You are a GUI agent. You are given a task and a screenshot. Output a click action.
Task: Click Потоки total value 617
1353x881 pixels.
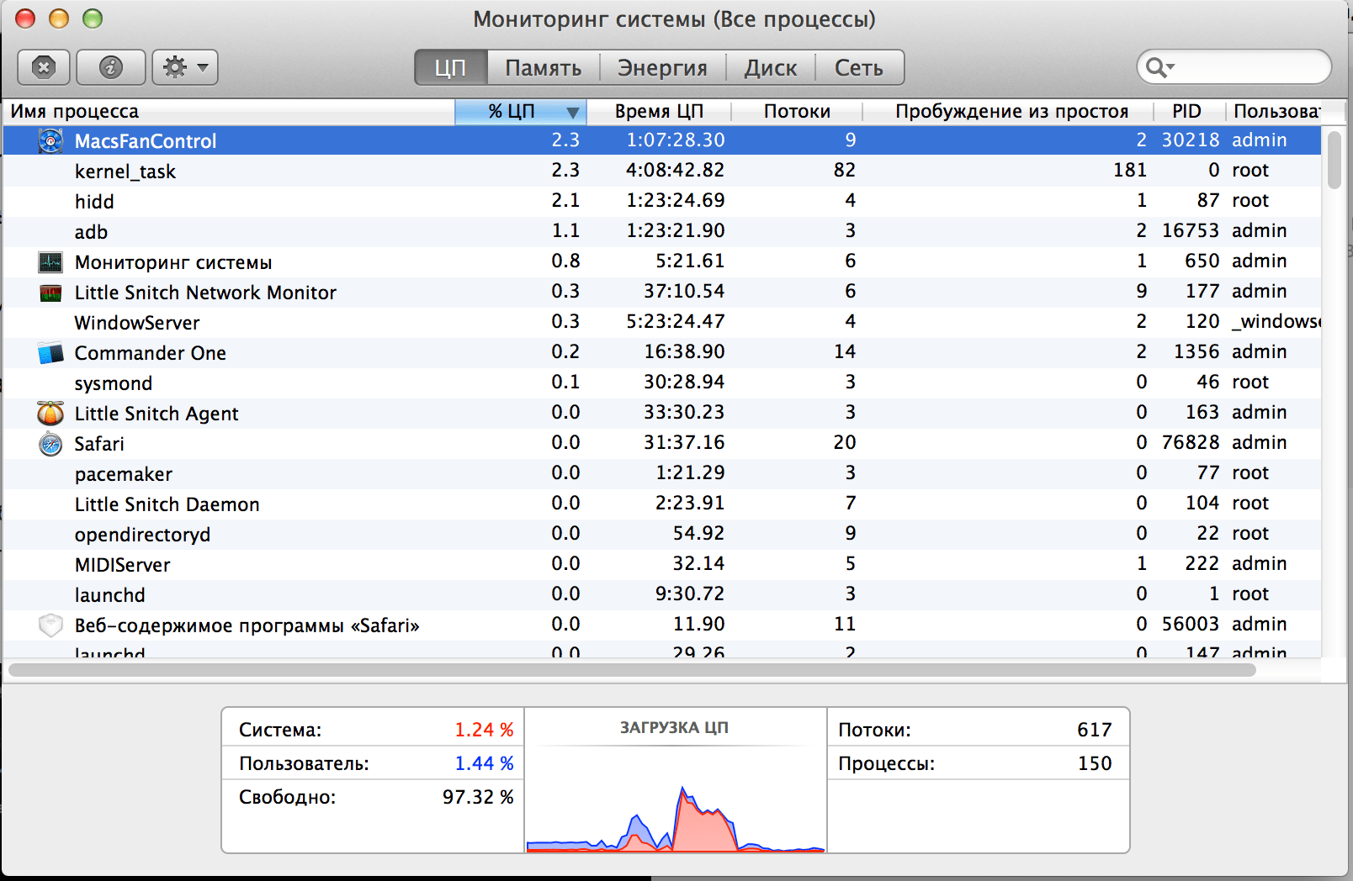tap(1095, 730)
